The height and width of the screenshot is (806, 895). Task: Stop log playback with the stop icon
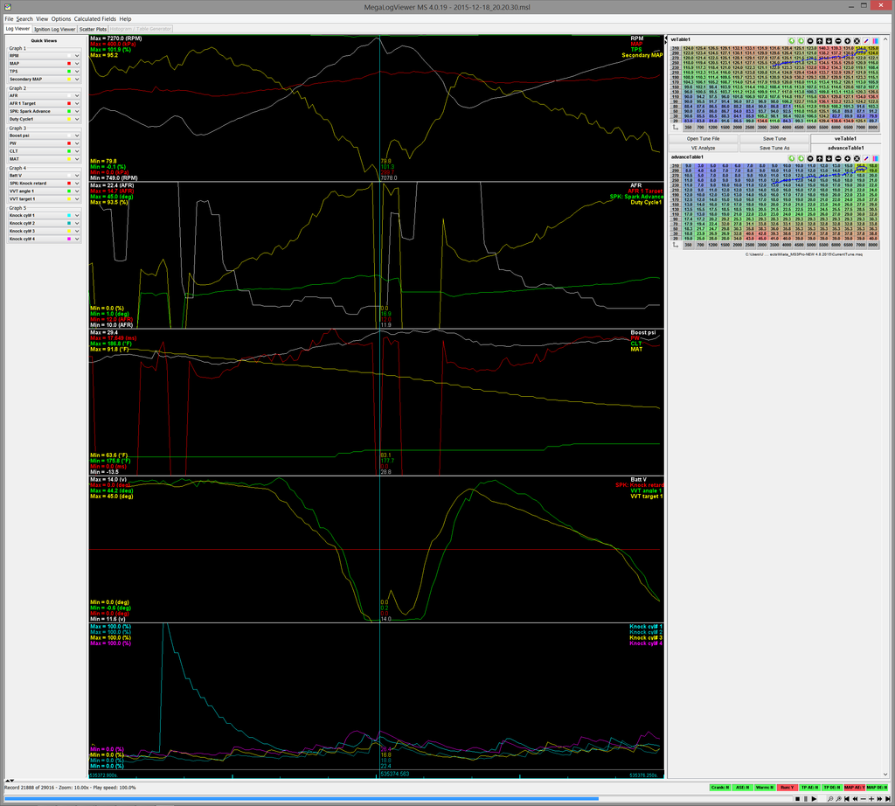(x=797, y=799)
